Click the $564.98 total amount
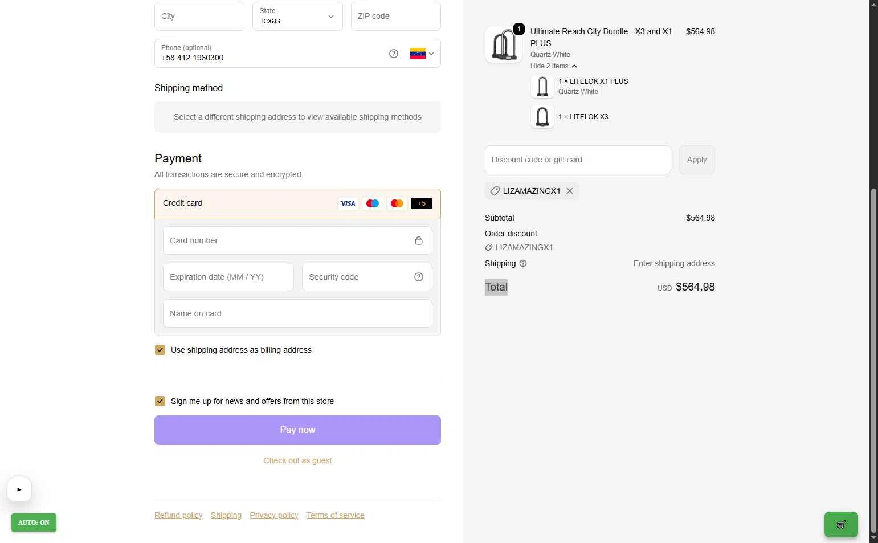 695,287
